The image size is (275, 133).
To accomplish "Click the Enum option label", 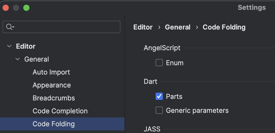I will pos(175,63).
